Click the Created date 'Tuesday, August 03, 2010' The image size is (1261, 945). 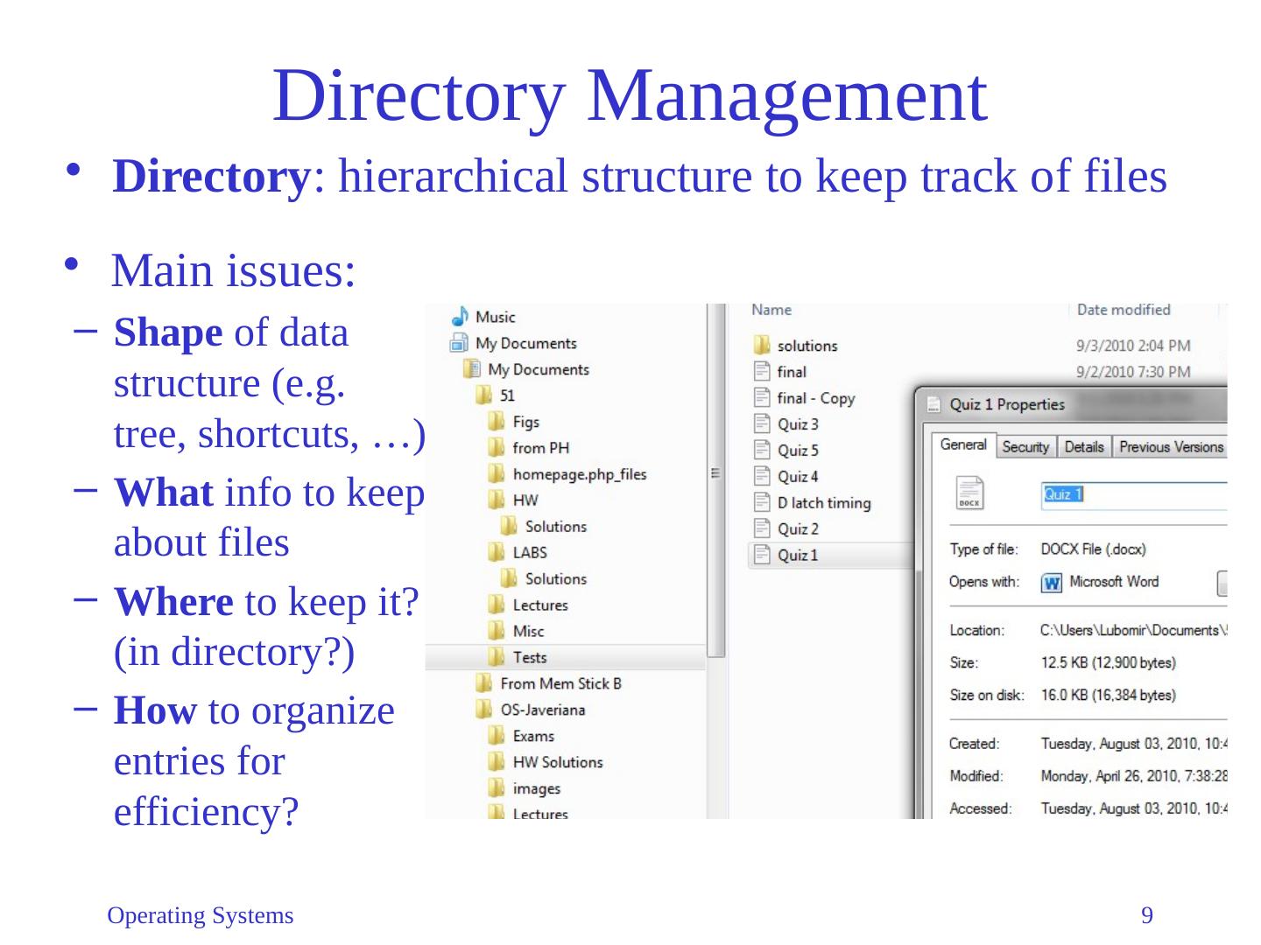(x=1134, y=744)
